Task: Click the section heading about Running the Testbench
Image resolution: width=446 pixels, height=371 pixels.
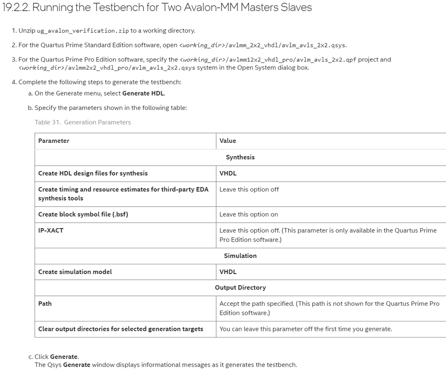Action: [157, 8]
